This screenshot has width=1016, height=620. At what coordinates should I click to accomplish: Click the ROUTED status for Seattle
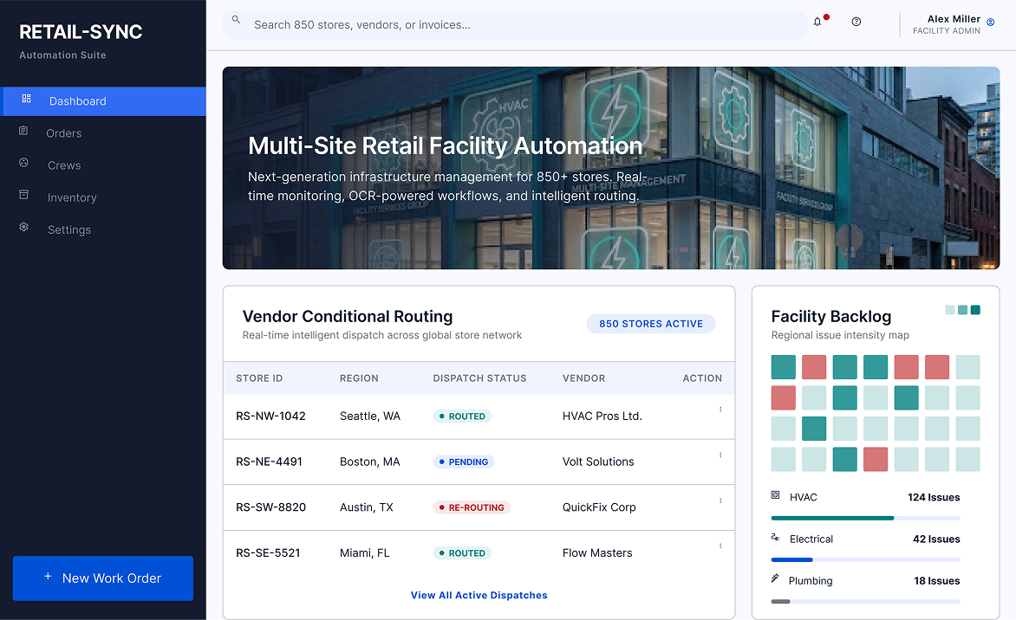click(462, 417)
